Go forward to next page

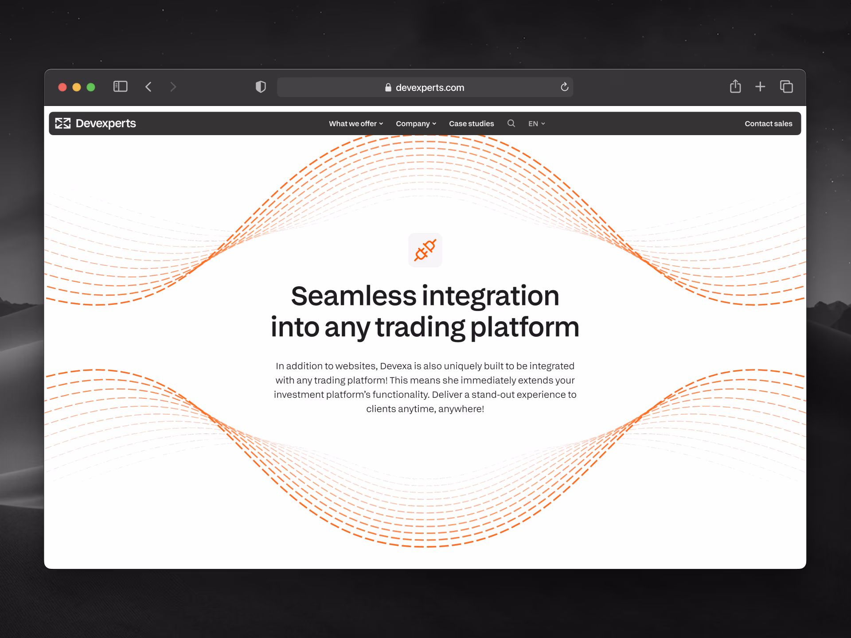173,87
